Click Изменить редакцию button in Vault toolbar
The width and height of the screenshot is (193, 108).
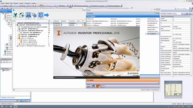tap(113, 6)
